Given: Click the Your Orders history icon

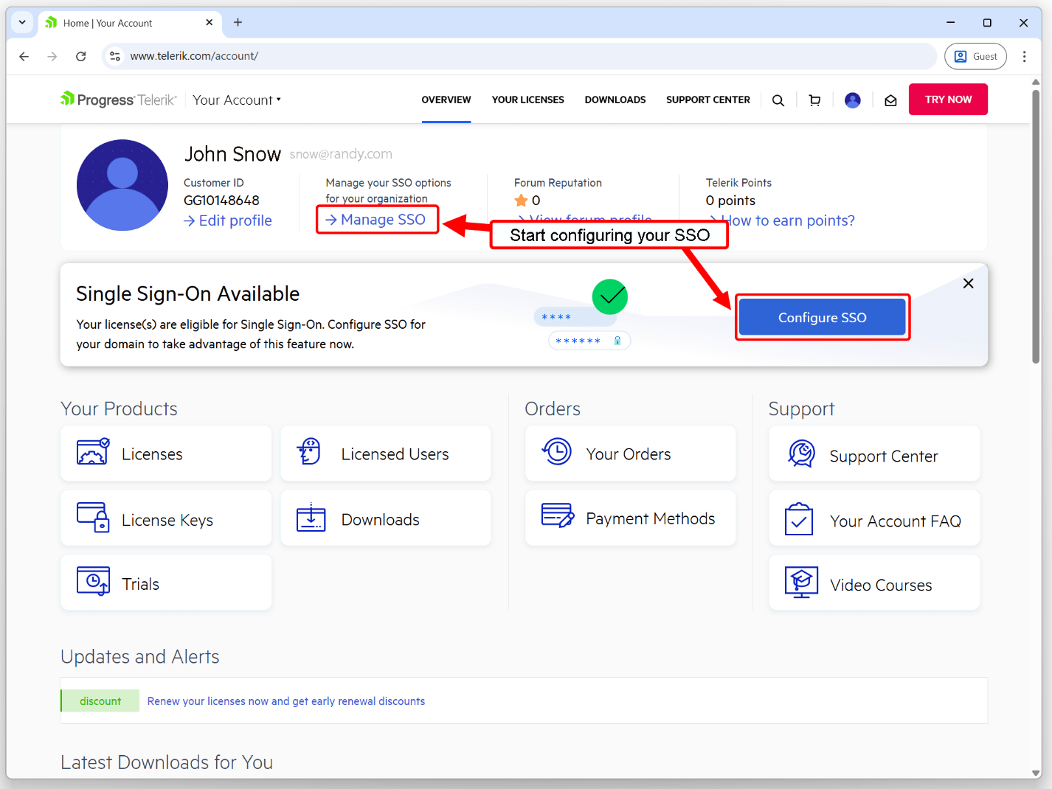Looking at the screenshot, I should tap(557, 451).
